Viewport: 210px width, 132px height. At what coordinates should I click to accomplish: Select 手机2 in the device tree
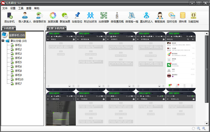pyautogui.click(x=18, y=49)
